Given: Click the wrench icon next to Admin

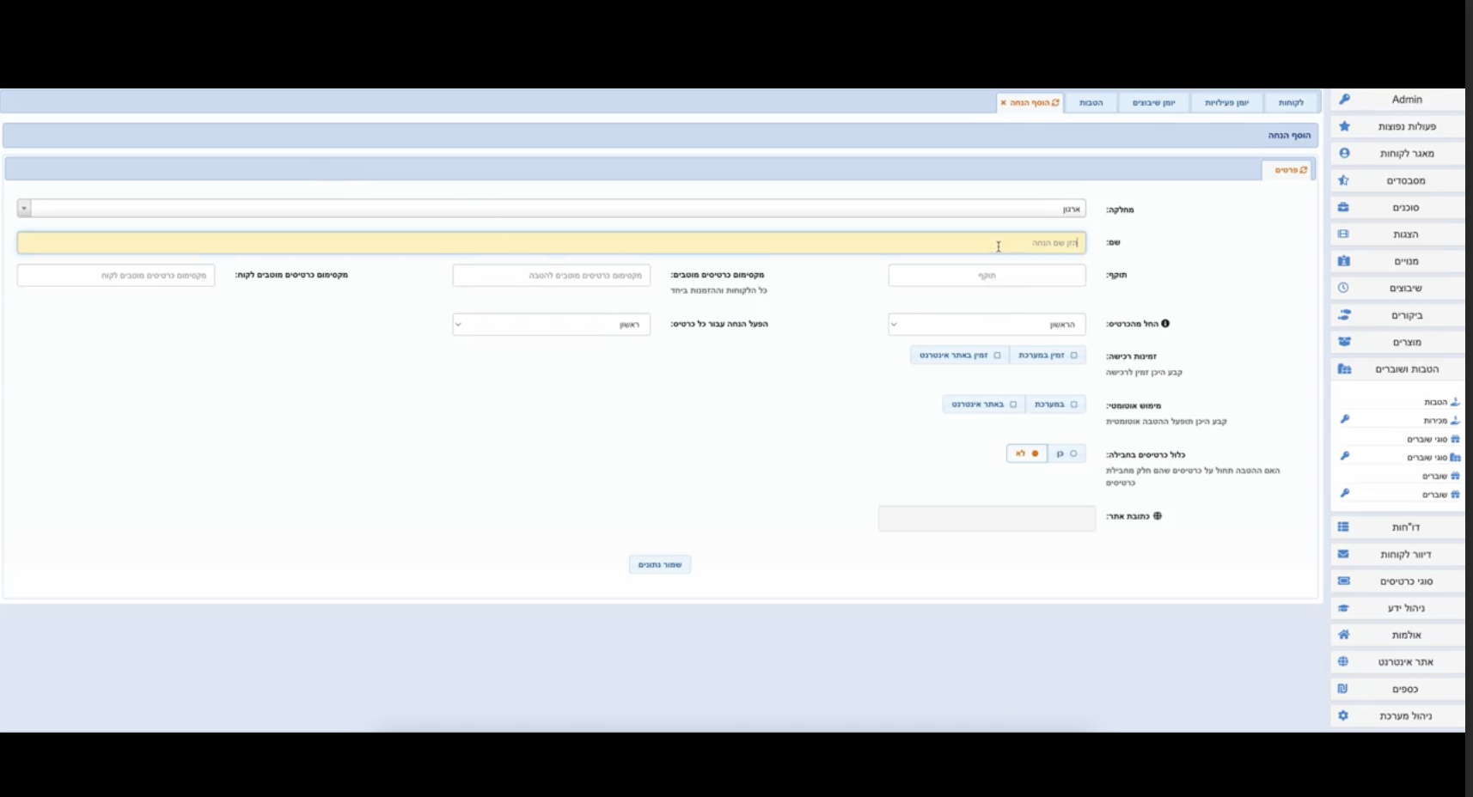Looking at the screenshot, I should (1344, 100).
